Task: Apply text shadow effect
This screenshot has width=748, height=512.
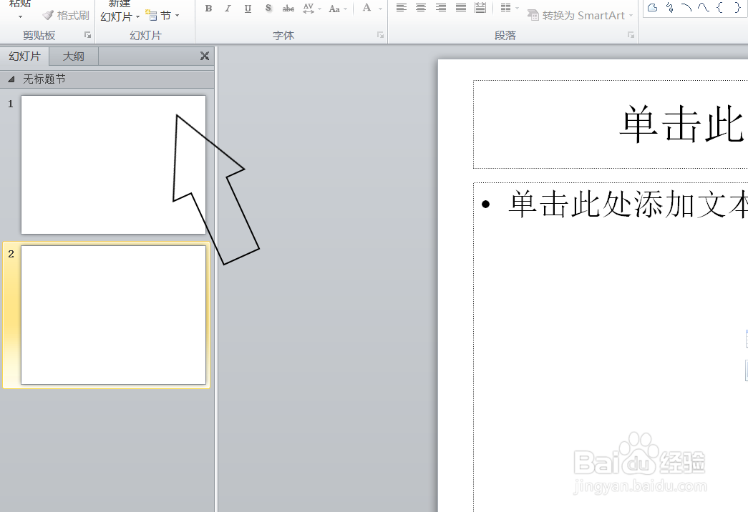Action: tap(268, 9)
